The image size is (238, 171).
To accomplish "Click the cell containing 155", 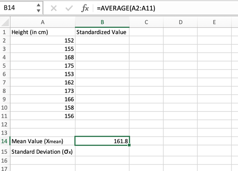I will pos(43,49).
